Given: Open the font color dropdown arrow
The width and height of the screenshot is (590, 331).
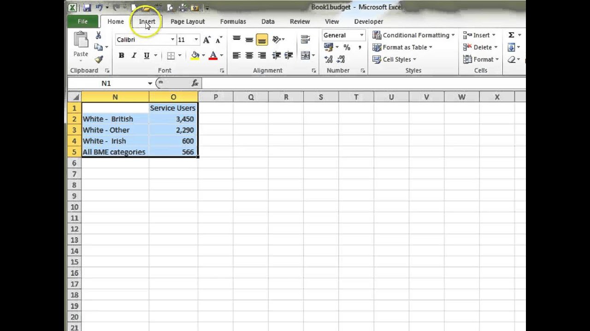Looking at the screenshot, I should pyautogui.click(x=221, y=56).
